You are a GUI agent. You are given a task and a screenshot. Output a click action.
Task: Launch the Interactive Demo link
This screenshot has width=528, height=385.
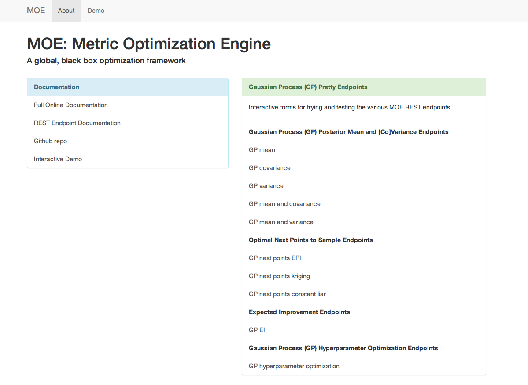(x=128, y=159)
